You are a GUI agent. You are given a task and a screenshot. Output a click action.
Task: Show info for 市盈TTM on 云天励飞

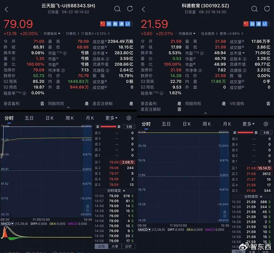[65, 53]
